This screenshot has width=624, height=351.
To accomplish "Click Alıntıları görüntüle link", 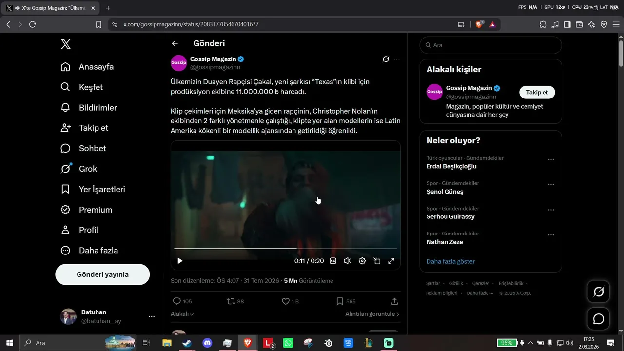I will pos(372,314).
